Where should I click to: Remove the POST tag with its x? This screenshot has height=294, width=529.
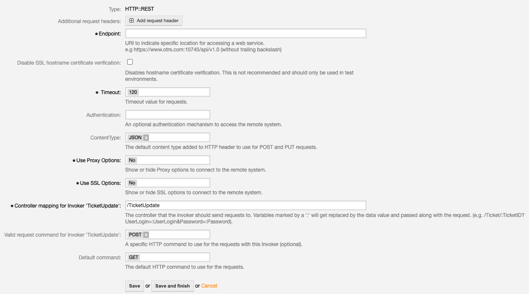[146, 235]
